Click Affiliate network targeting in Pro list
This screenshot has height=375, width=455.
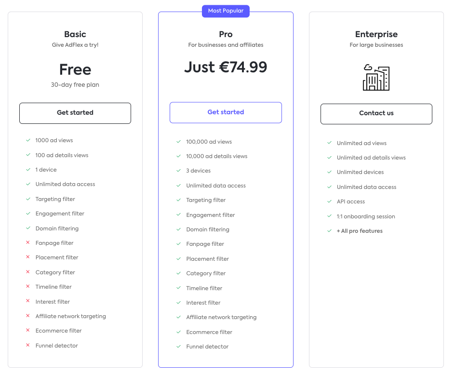[221, 317]
